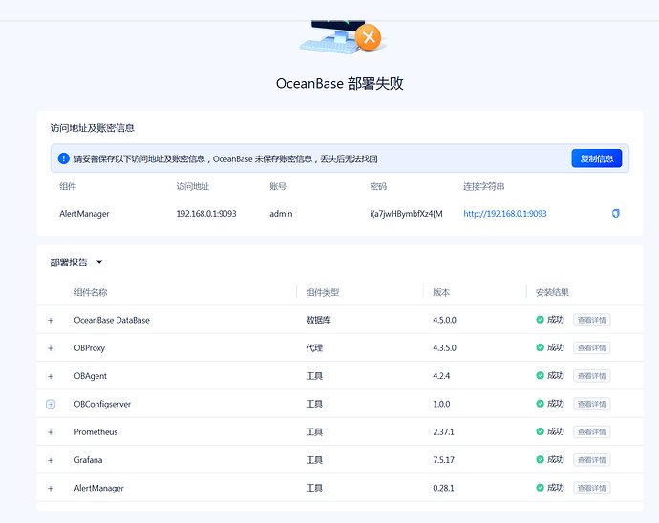This screenshot has height=523, width=659.
Task: Click 查看详情 for the AlertManager row
Action: [x=592, y=488]
